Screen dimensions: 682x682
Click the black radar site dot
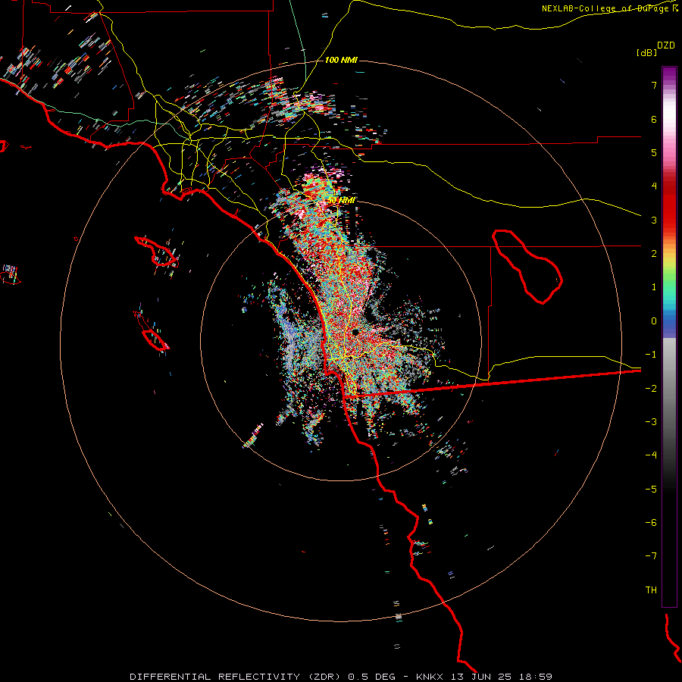pos(355,332)
